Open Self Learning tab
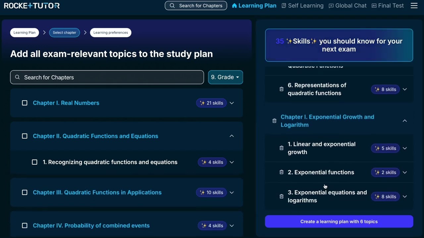This screenshot has width=424, height=238. coord(302,6)
